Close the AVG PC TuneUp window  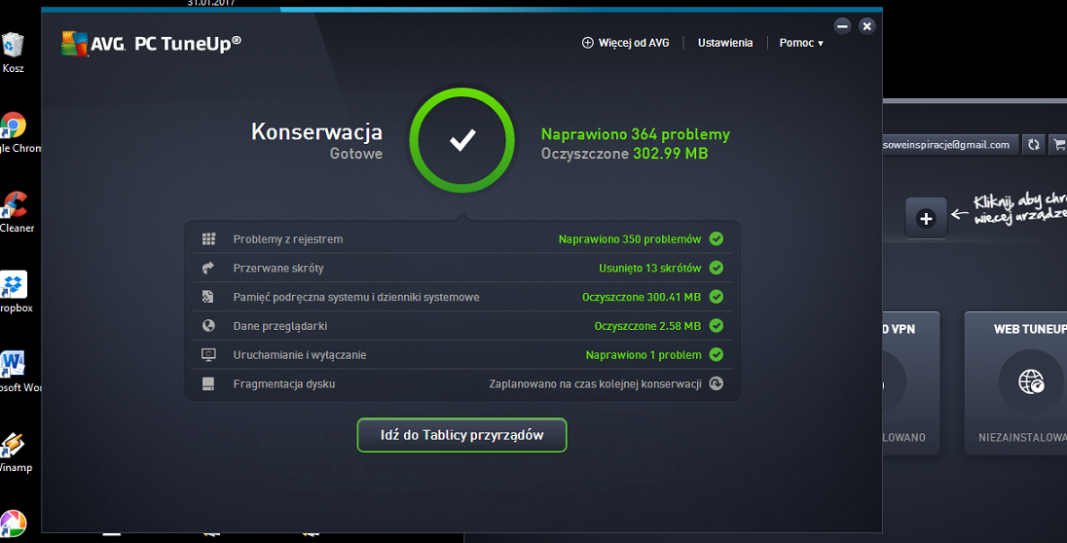click(x=866, y=26)
